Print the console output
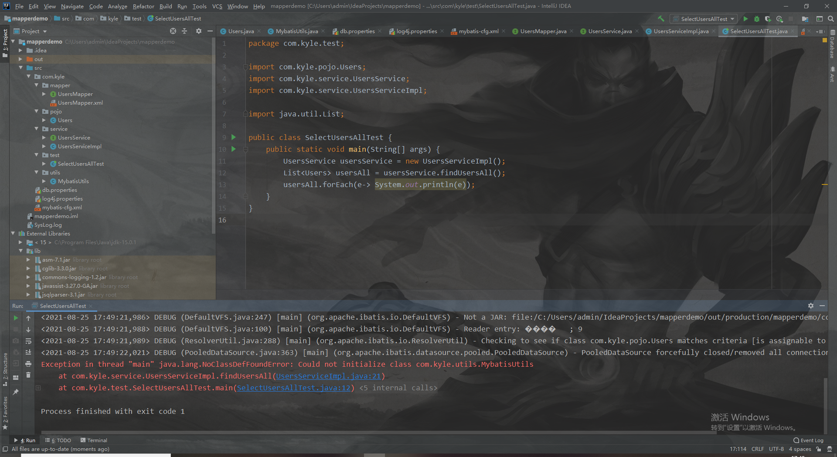The width and height of the screenshot is (837, 457). click(x=28, y=364)
